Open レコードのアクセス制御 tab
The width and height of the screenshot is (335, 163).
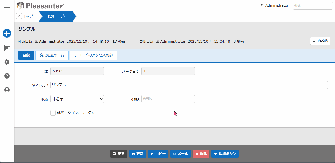click(x=93, y=55)
